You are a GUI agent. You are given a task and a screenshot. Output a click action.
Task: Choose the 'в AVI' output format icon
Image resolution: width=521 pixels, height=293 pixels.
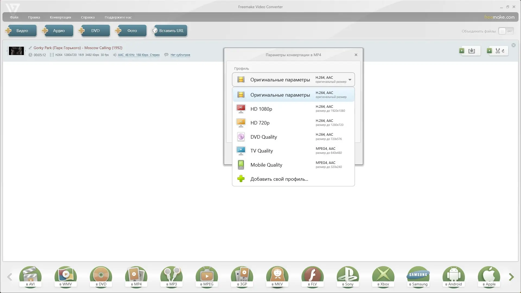pos(30,276)
